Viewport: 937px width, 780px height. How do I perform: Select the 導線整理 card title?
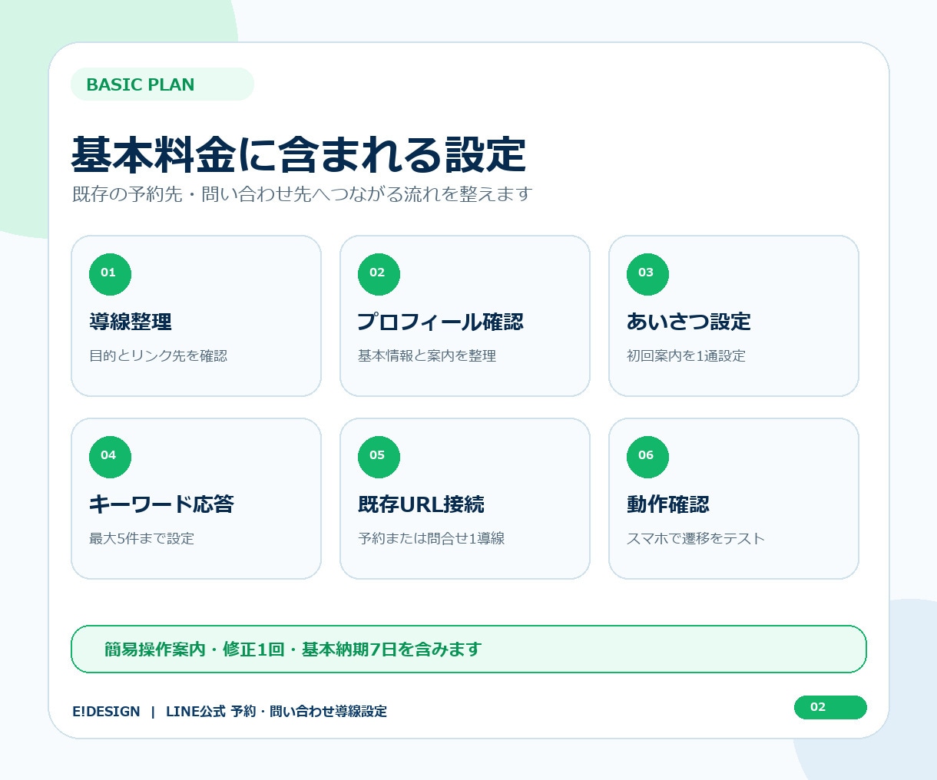(x=131, y=322)
